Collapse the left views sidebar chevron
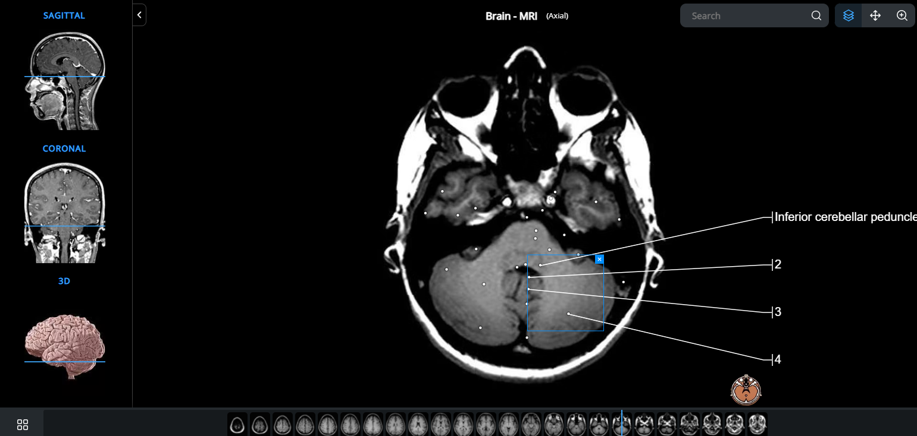 pyautogui.click(x=139, y=15)
